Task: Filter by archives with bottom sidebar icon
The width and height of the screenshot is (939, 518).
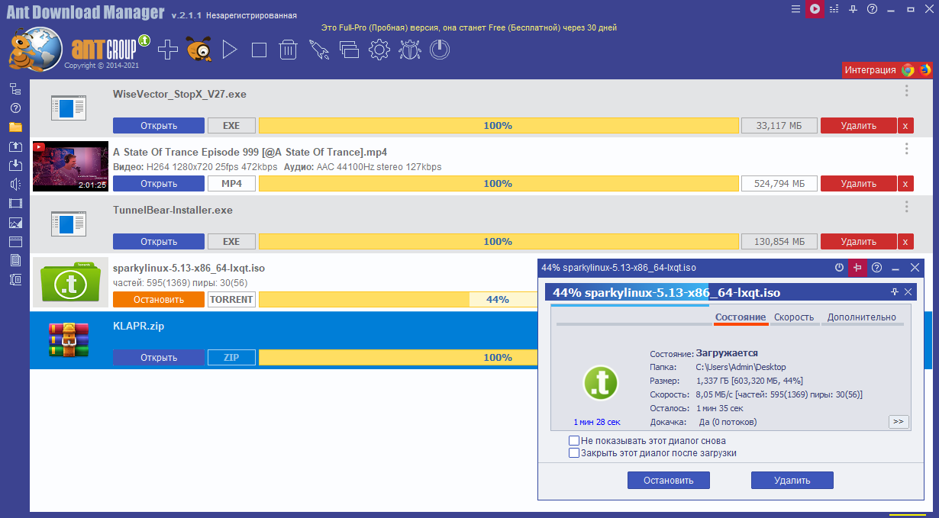Action: [x=15, y=280]
